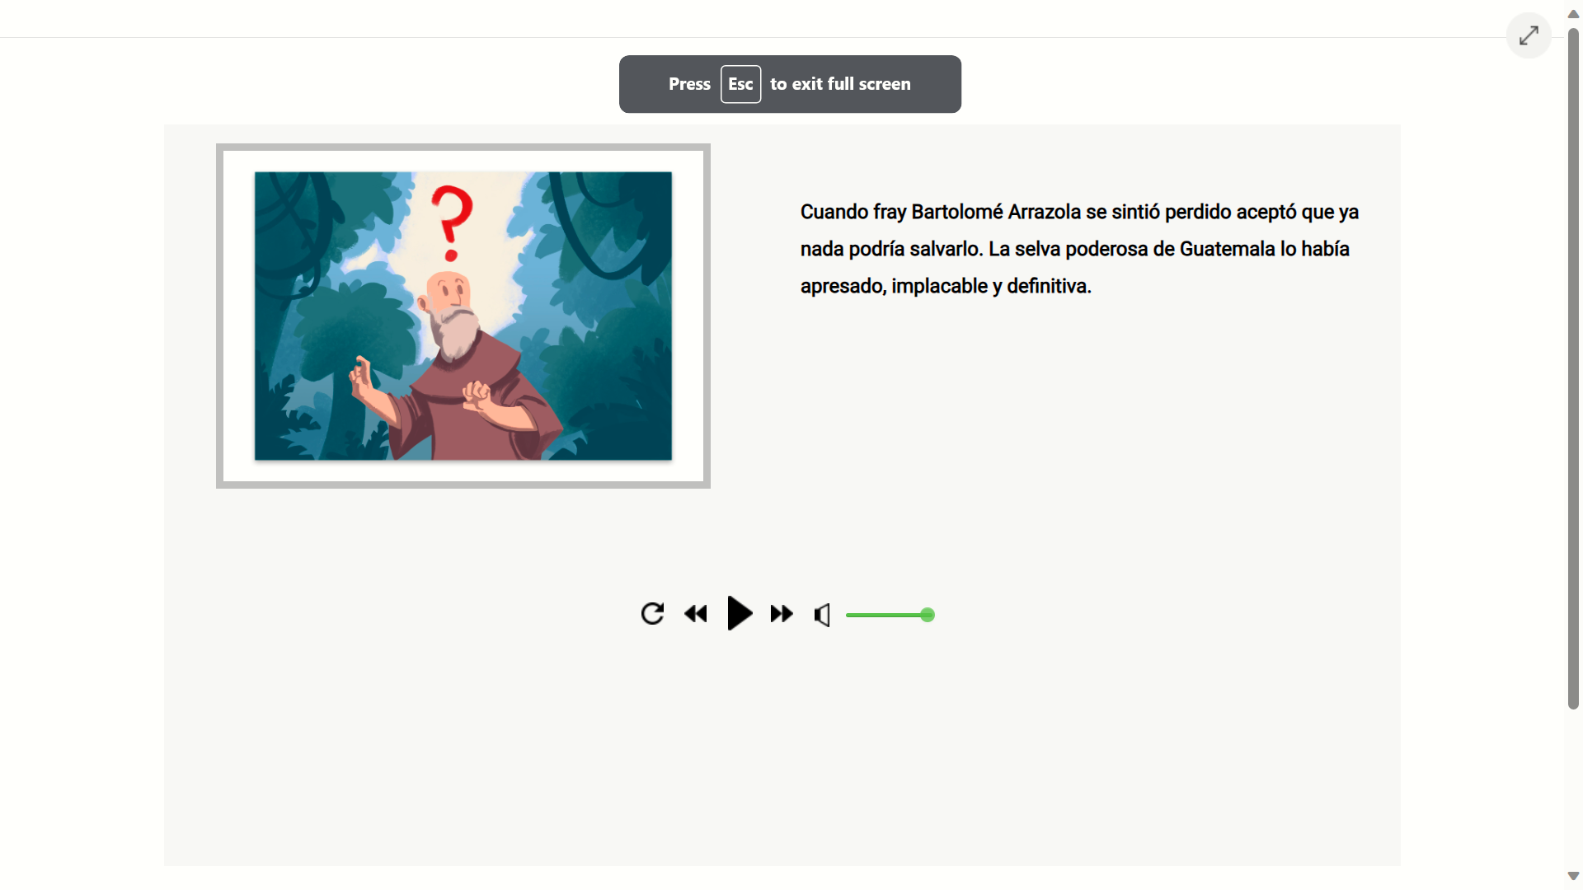Image resolution: width=1583 pixels, height=890 pixels.
Task: Click the paragraph starting 'Cuando fray Bartolomé'
Action: 1079,249
